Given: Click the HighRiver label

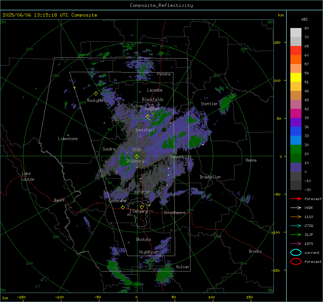Looking at the screenshot, I should pos(149,252).
